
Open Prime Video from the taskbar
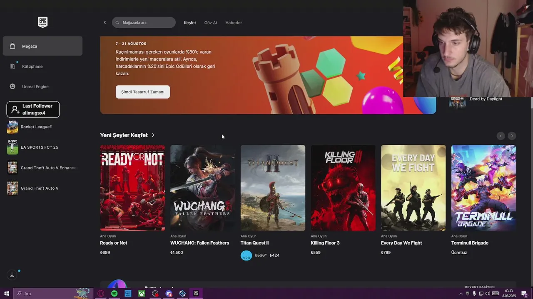pos(128,294)
